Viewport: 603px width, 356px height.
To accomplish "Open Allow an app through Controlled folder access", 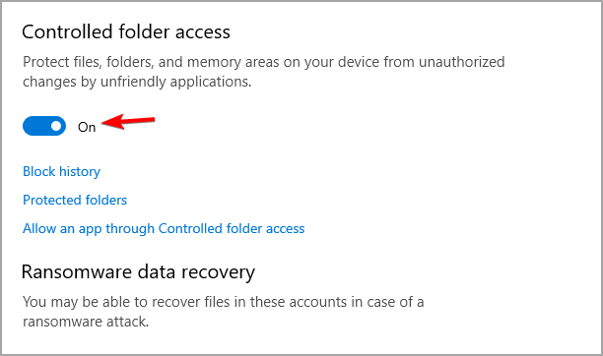I will pos(164,228).
